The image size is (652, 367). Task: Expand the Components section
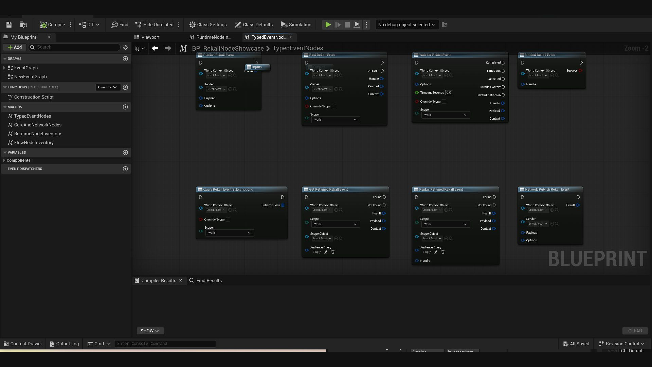(x=4, y=160)
